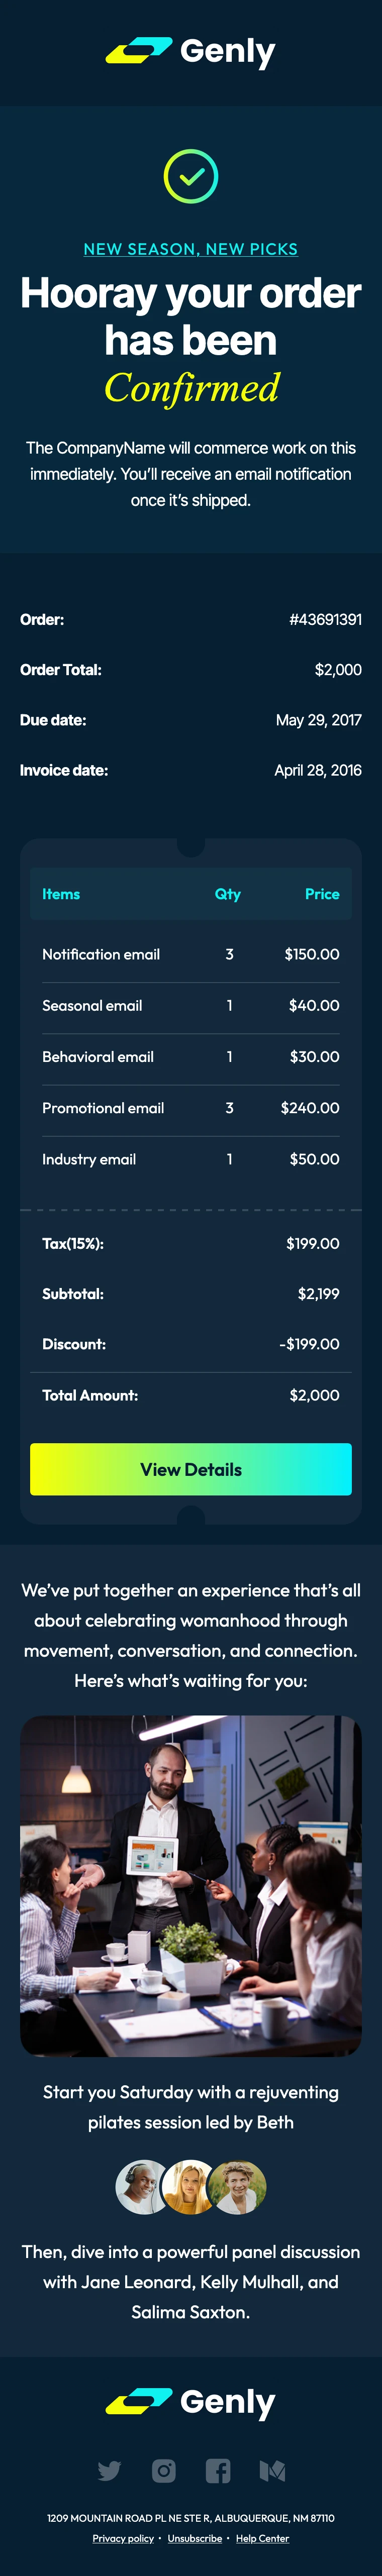382x2576 pixels.
Task: Click the order number #43691391
Action: pyautogui.click(x=325, y=620)
